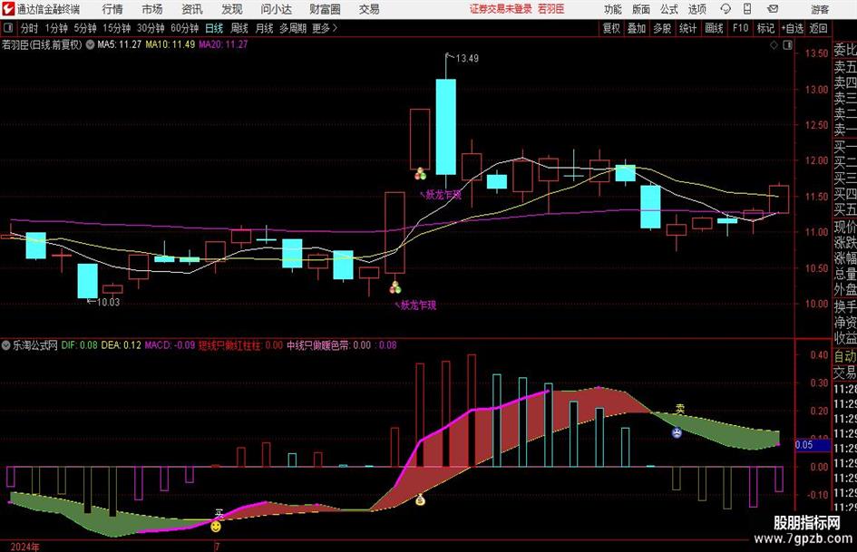Open the mail envelope icon

pyautogui.click(x=773, y=9)
